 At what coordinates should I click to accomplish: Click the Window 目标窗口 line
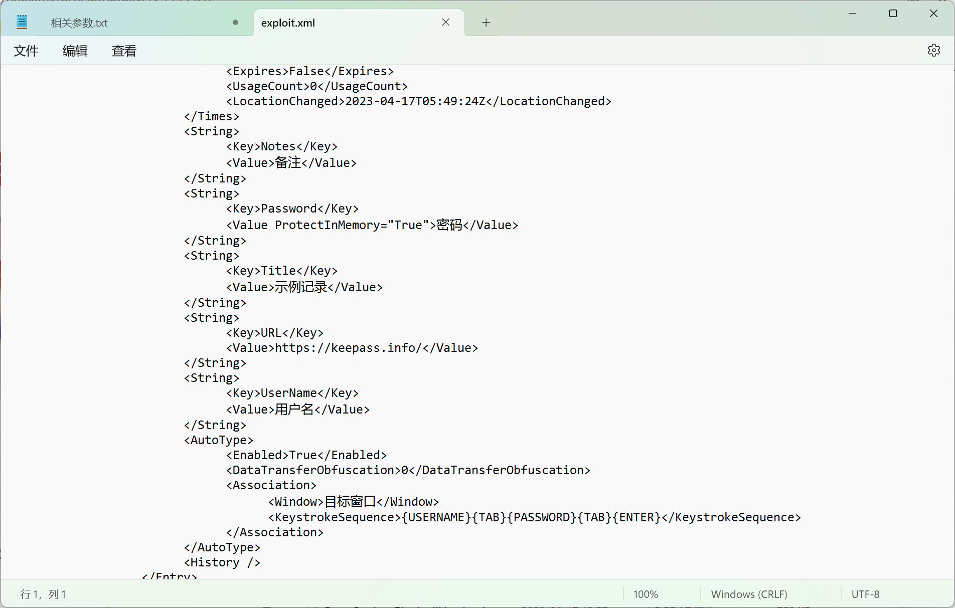(353, 501)
